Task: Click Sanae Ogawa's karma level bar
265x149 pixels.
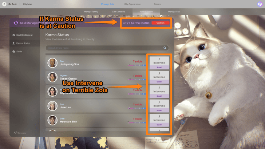Action: tap(137, 79)
